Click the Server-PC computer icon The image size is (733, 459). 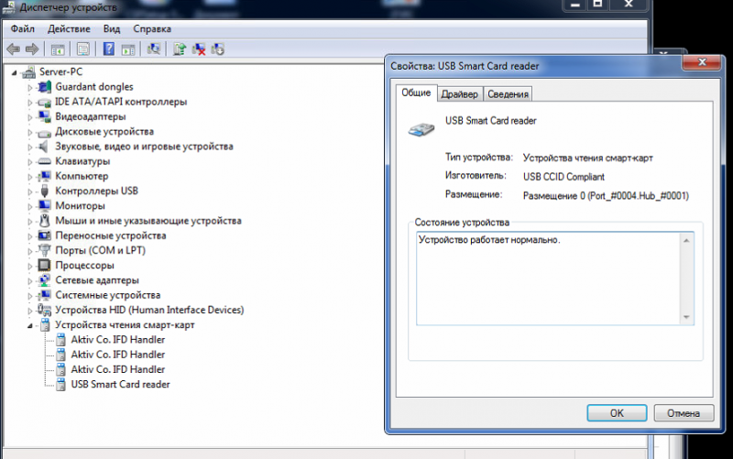click(x=29, y=72)
